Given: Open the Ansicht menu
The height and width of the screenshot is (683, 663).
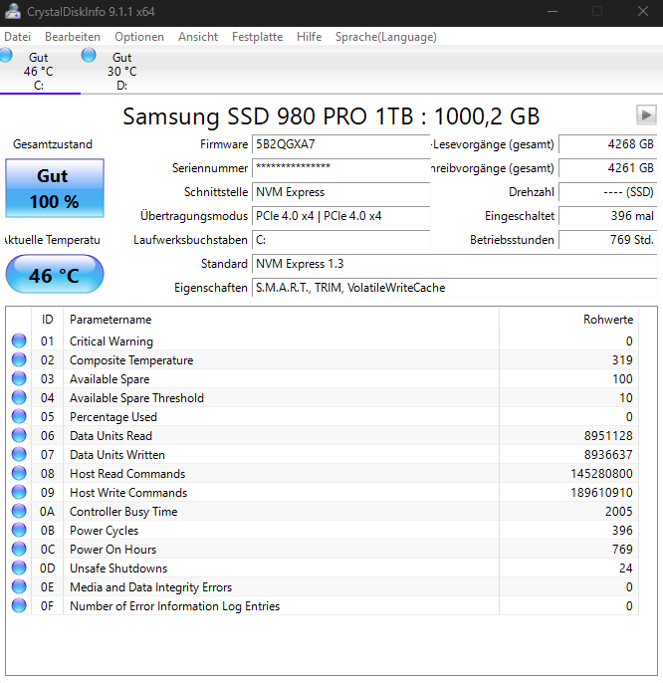Looking at the screenshot, I should (x=198, y=37).
